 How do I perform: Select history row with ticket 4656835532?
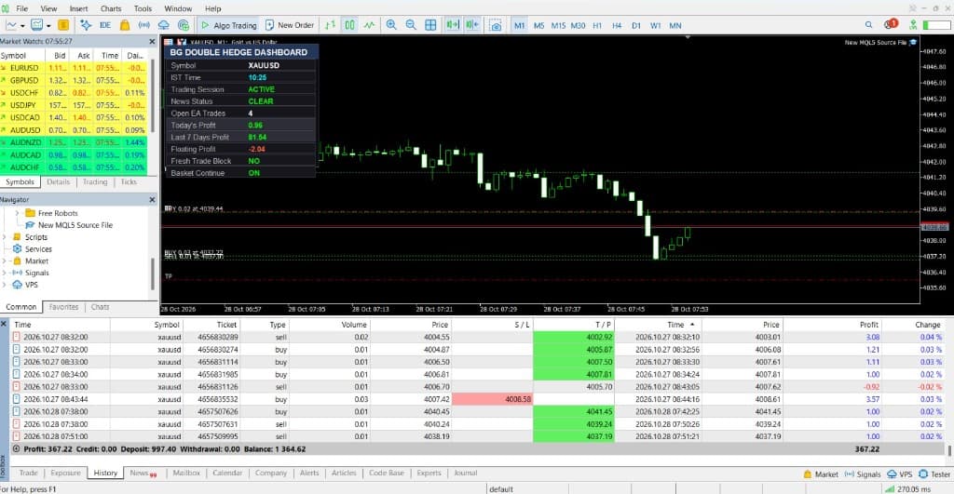click(476, 399)
